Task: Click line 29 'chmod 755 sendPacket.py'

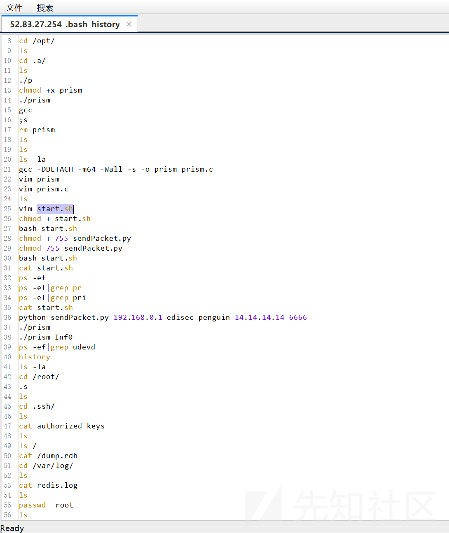Action: coord(70,248)
